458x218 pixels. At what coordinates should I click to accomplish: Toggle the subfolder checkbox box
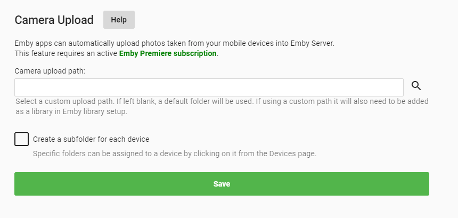point(22,139)
